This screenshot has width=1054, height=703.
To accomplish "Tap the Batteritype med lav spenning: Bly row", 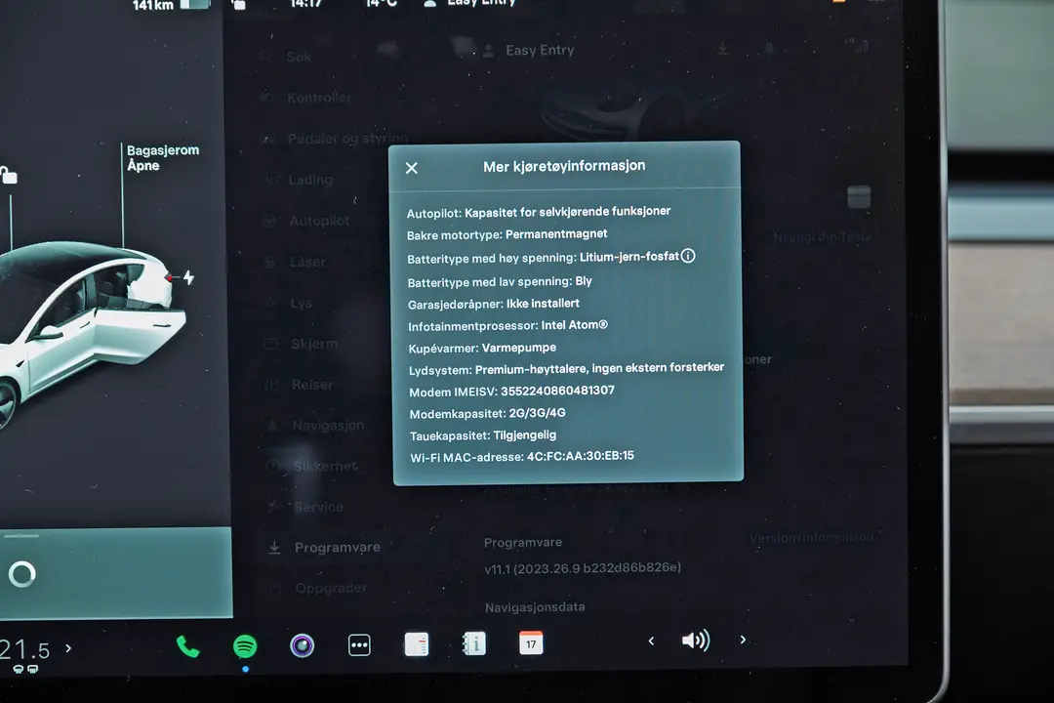I will [500, 282].
